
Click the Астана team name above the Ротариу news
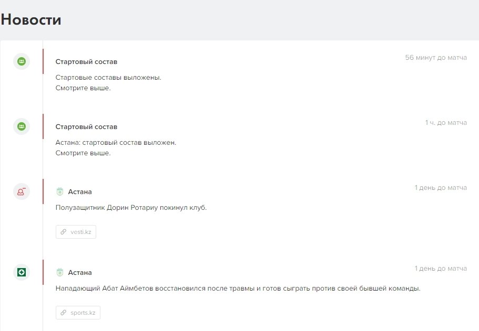coord(80,192)
